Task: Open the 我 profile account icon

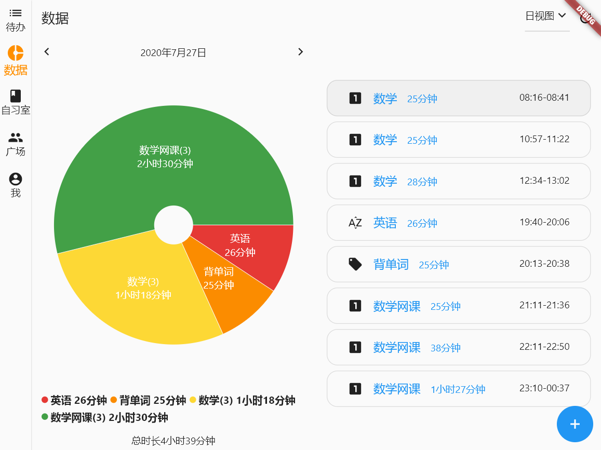Action: (16, 179)
